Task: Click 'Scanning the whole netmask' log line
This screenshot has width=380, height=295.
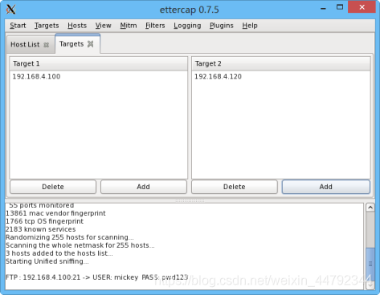Action: click(x=80, y=245)
